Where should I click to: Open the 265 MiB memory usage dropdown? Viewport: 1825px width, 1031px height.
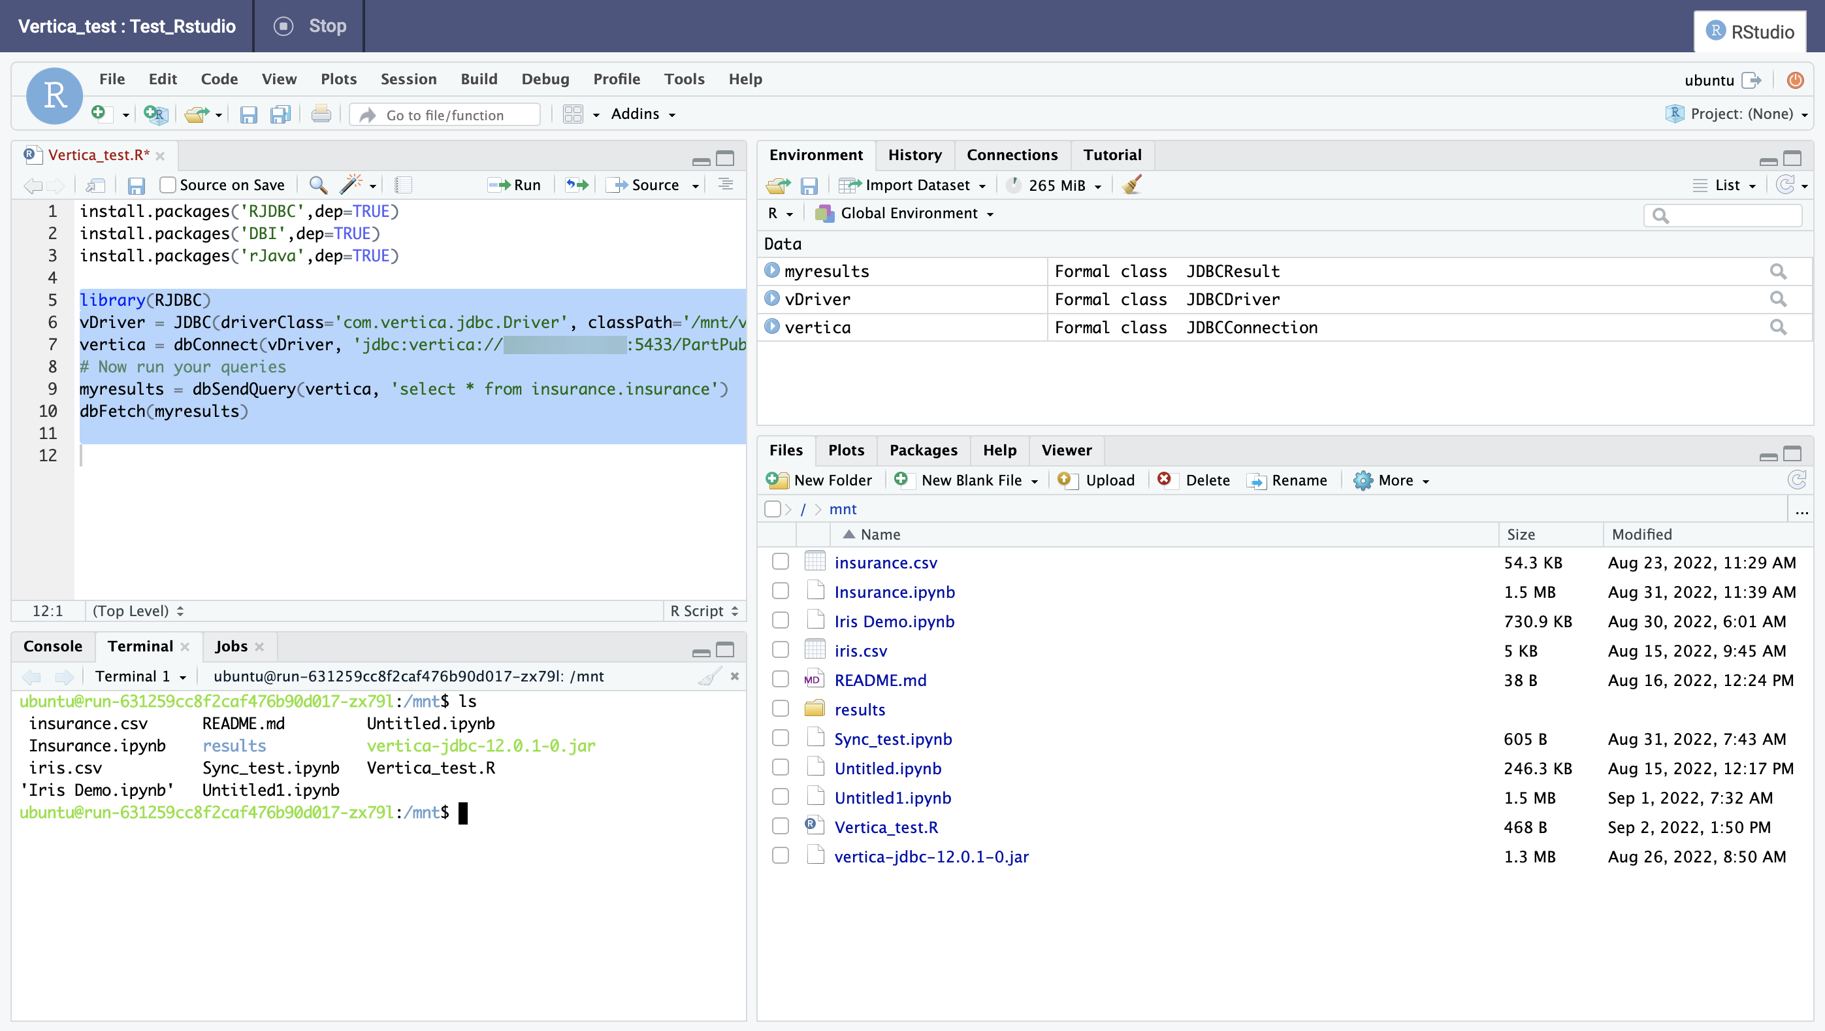coord(1054,185)
